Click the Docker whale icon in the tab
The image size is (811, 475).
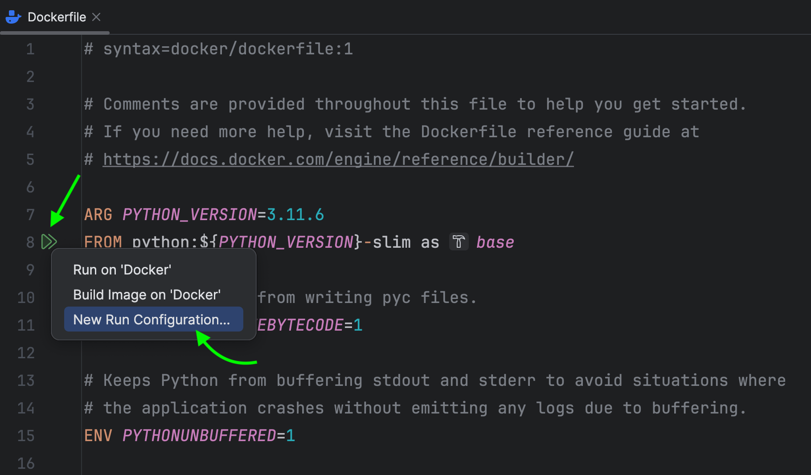pos(13,17)
